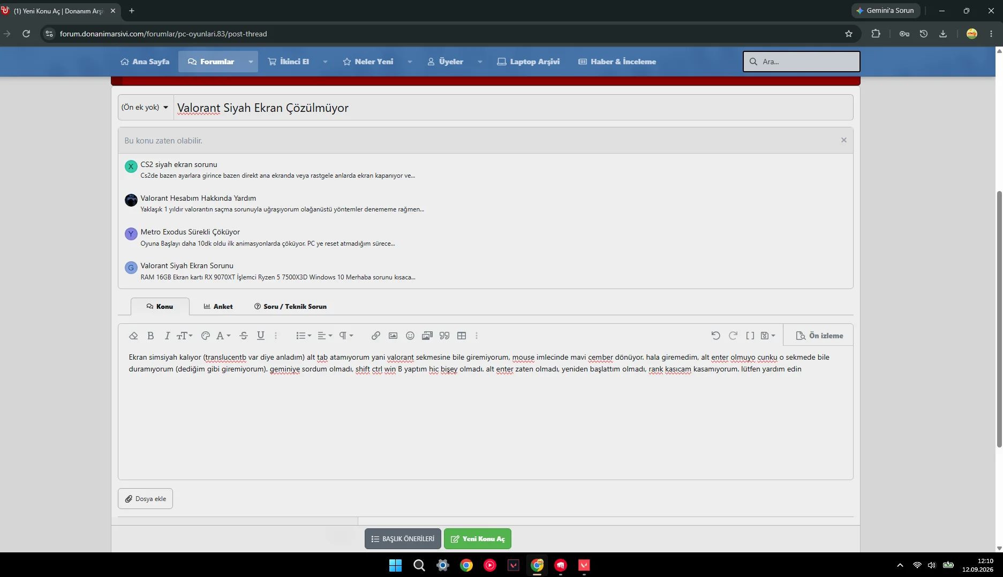Image resolution: width=1003 pixels, height=577 pixels.
Task: Click the Yeni Konu Aç submit button
Action: point(478,539)
